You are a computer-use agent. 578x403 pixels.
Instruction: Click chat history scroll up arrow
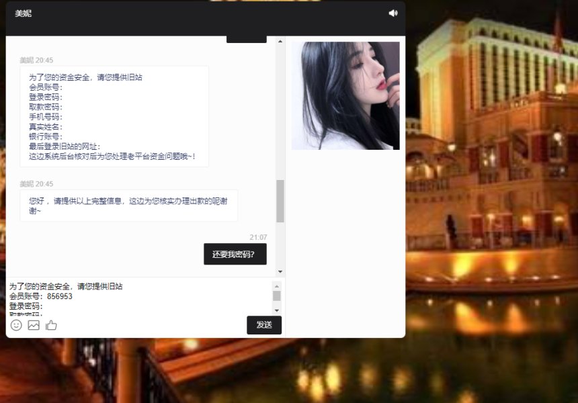click(280, 41)
